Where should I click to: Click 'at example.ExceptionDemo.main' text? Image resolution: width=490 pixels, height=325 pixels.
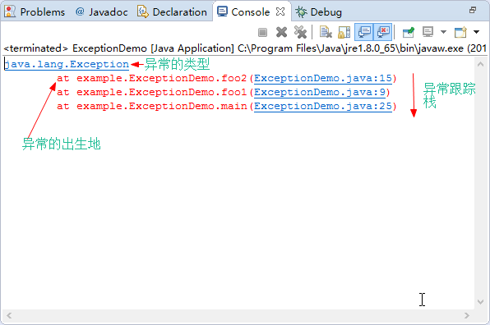click(151, 107)
